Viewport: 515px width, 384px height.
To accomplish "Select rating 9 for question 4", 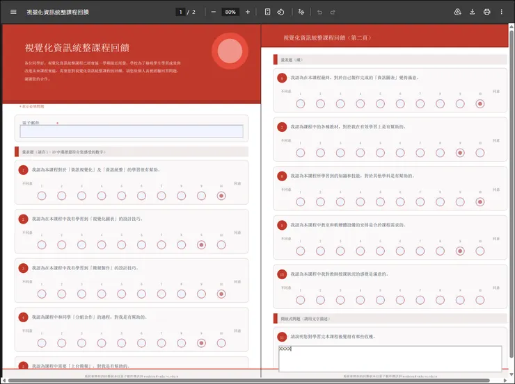I will [x=201, y=343].
